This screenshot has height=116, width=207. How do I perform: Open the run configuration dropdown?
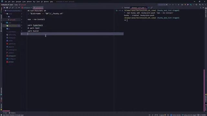point(163,5)
